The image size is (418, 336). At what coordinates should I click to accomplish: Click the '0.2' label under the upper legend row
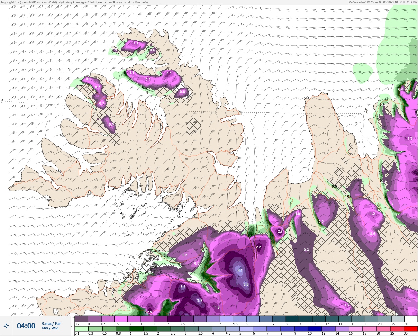click(x=77, y=324)
